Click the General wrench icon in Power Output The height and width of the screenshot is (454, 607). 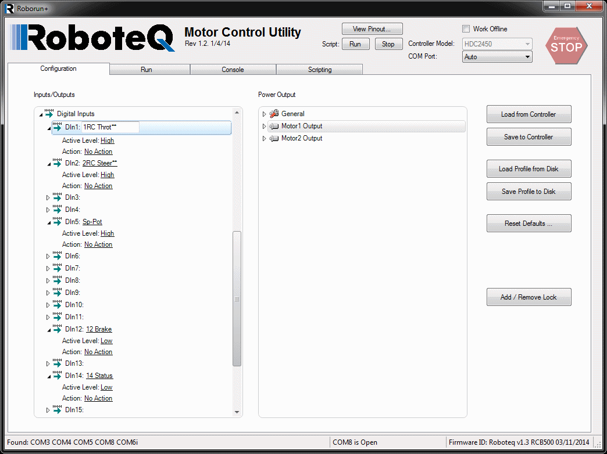point(274,114)
